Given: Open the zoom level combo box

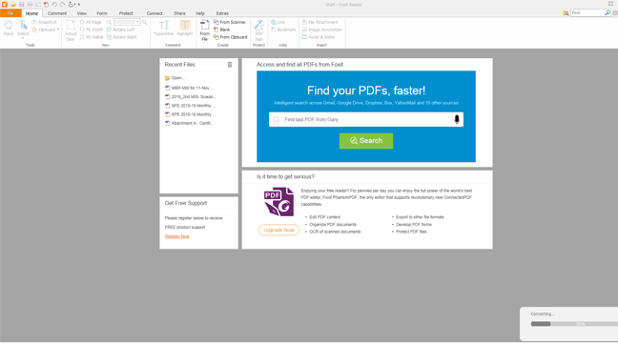Looking at the screenshot, I should click(x=127, y=22).
